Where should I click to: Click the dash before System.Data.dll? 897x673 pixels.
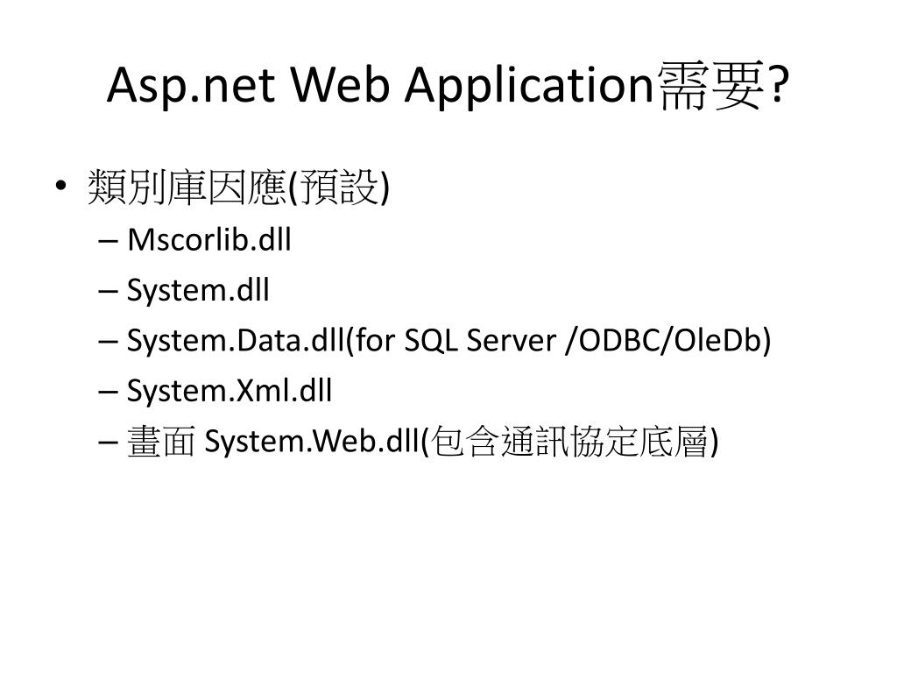(x=108, y=342)
